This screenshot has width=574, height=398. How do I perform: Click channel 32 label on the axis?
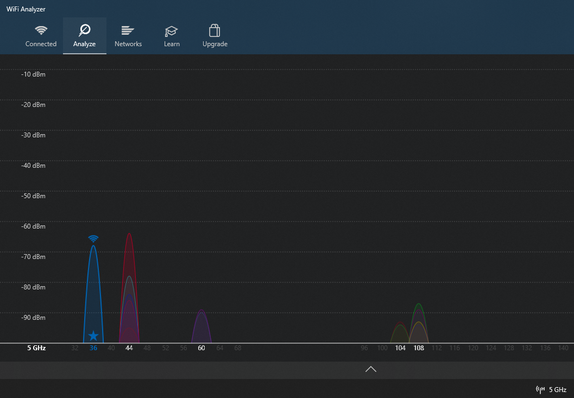pyautogui.click(x=75, y=348)
